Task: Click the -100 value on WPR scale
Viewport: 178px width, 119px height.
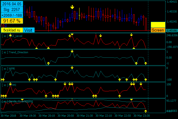Action: pyautogui.click(x=169, y=80)
